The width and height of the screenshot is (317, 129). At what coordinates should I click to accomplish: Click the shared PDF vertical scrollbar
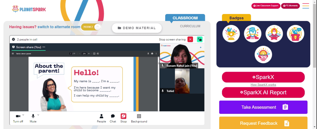point(158,84)
